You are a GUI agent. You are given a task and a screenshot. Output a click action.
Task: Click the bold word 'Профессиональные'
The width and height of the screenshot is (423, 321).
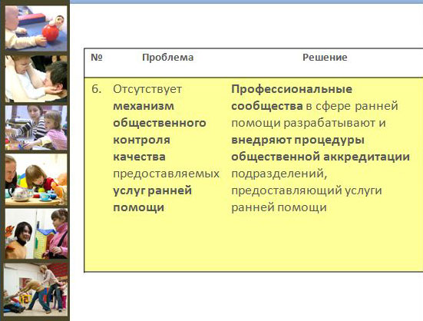click(x=292, y=89)
